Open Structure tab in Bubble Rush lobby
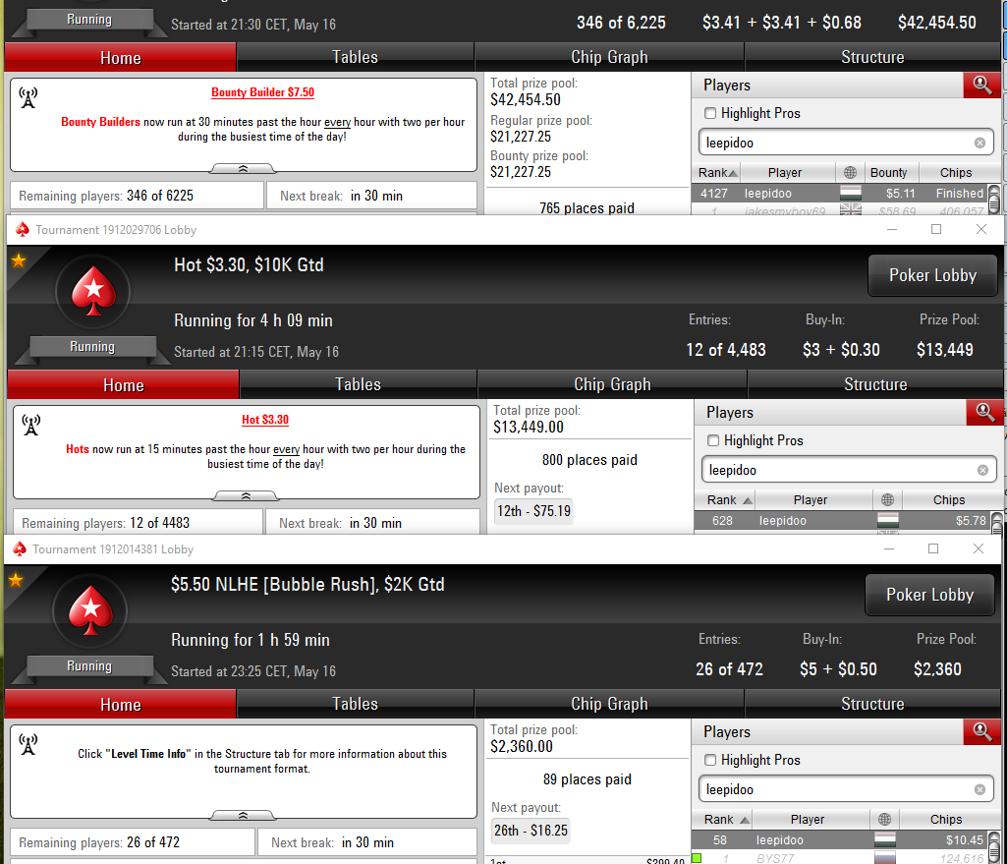The width and height of the screenshot is (1007, 864). click(x=872, y=704)
